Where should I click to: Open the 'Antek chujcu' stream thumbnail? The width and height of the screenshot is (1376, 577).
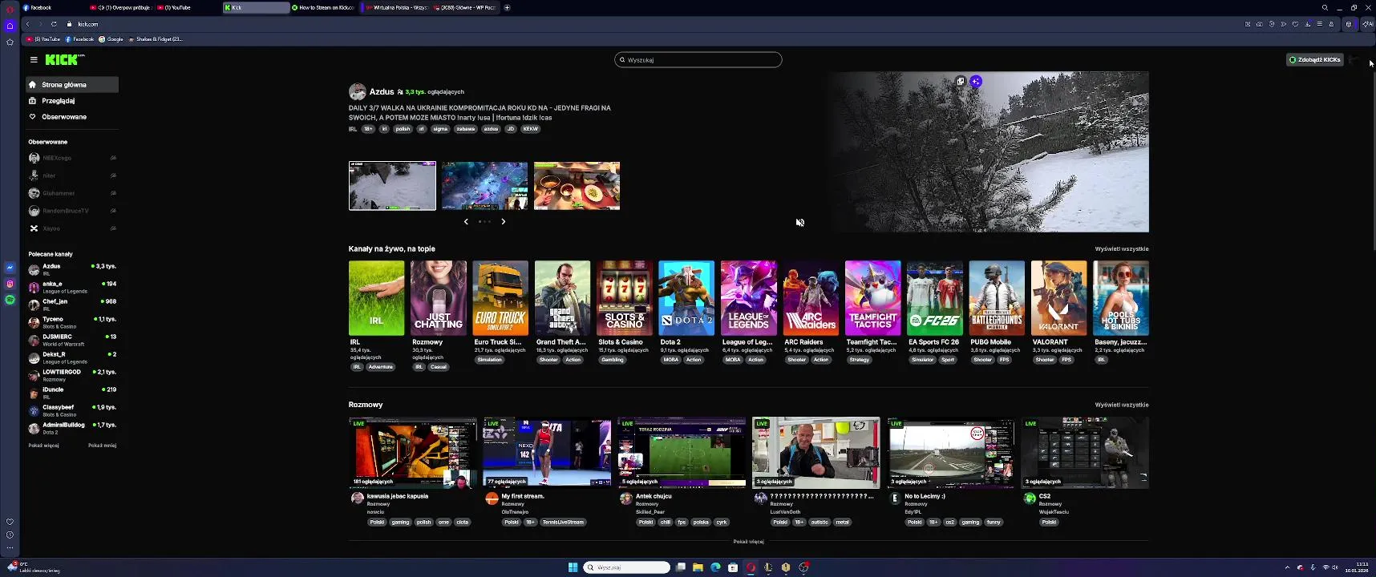click(x=682, y=452)
